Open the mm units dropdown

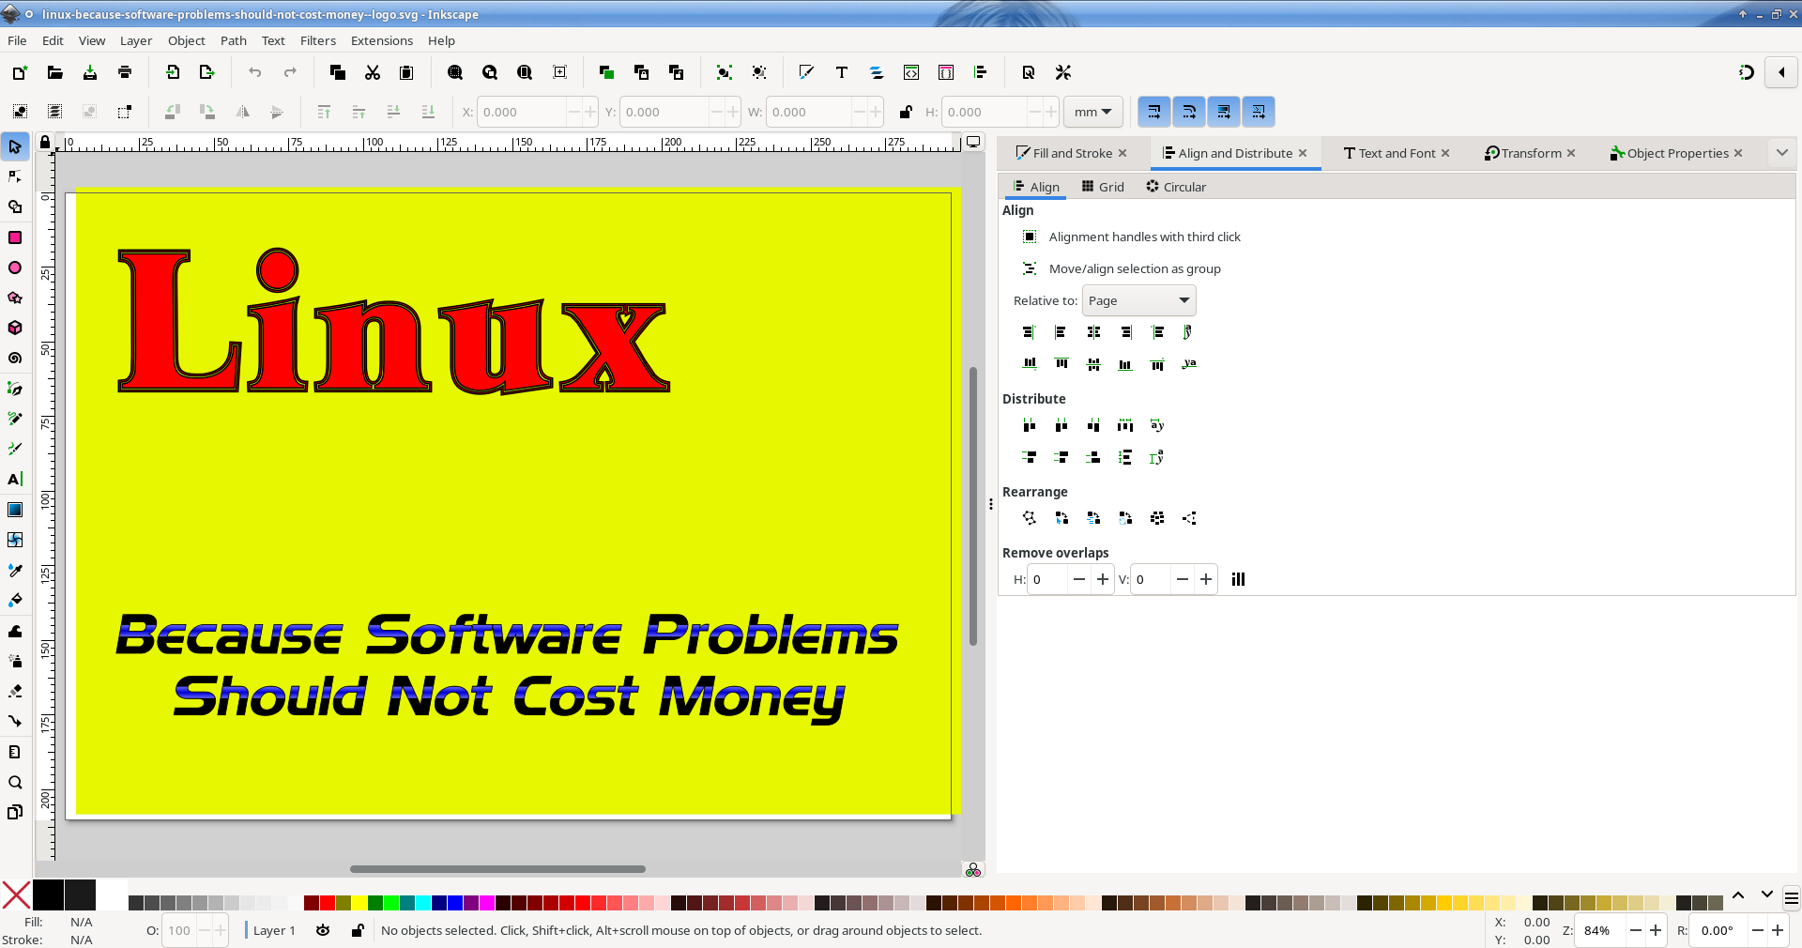(x=1093, y=112)
